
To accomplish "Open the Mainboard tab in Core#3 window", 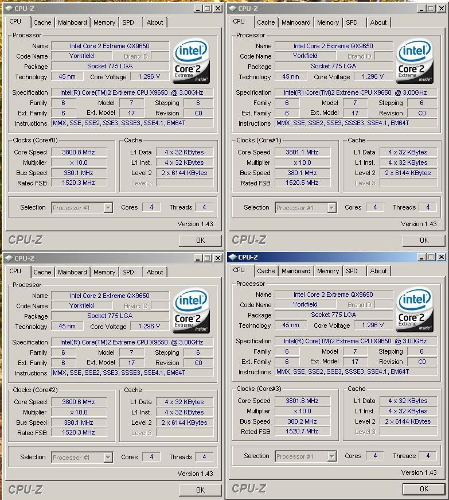I will 296,271.
